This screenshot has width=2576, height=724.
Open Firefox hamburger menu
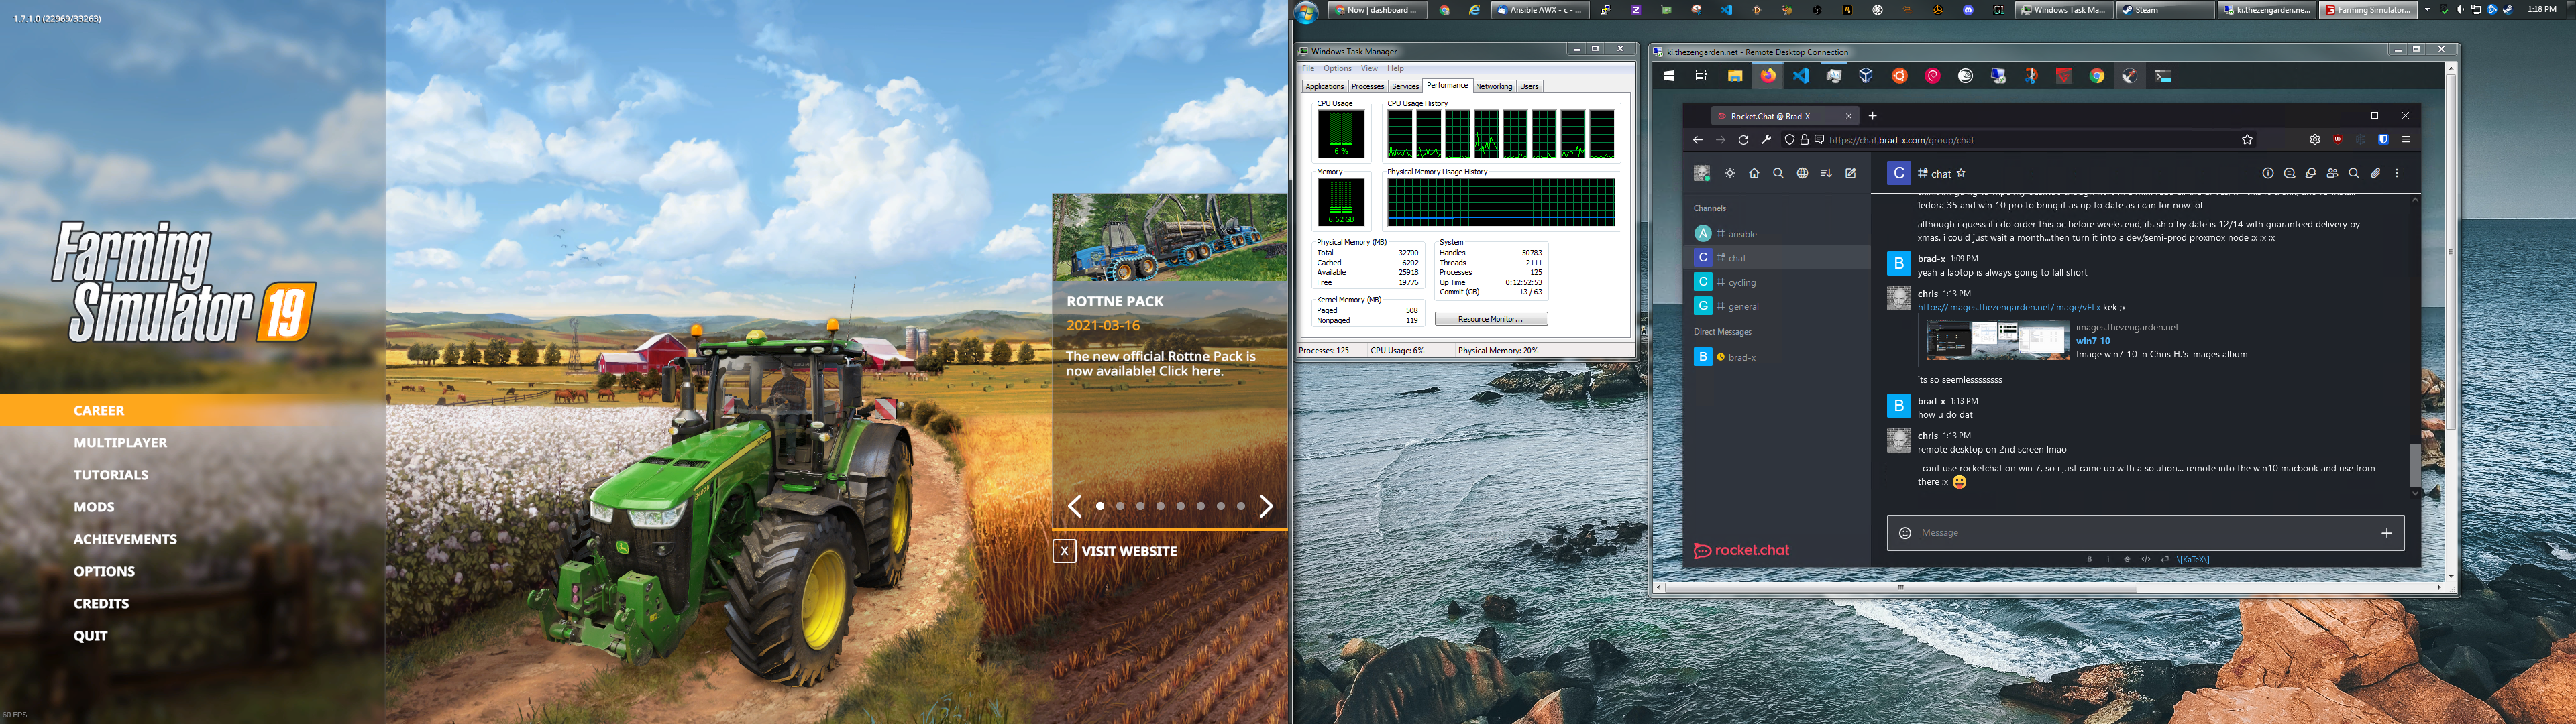pos(2406,140)
